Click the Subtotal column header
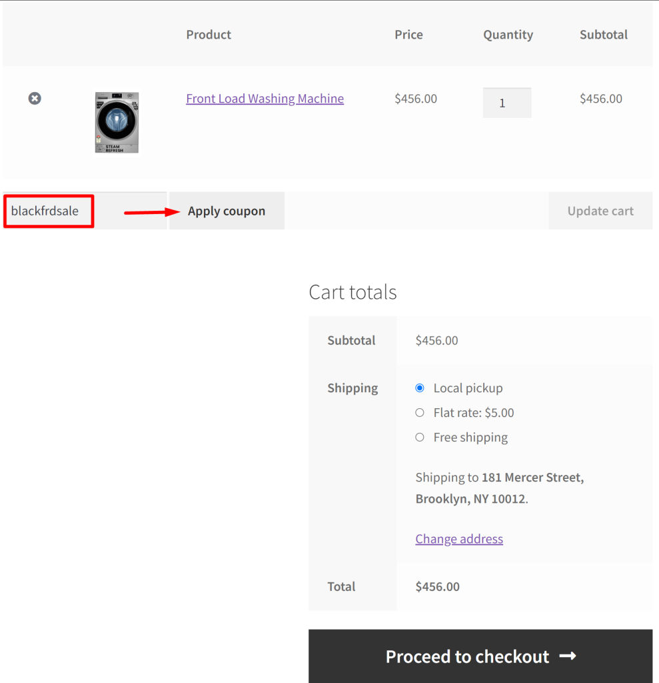This screenshot has height=683, width=659. pyautogui.click(x=603, y=35)
